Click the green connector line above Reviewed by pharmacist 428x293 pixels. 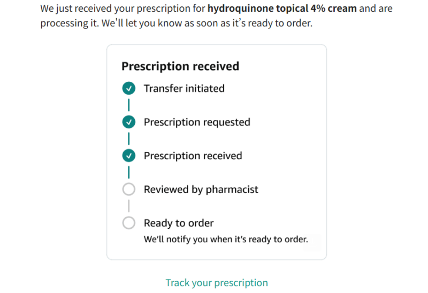pyautogui.click(x=128, y=173)
